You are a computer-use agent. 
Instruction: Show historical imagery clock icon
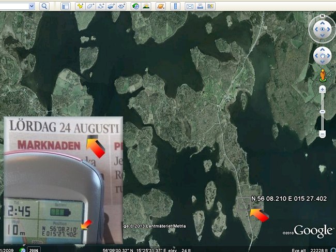(135, 6)
